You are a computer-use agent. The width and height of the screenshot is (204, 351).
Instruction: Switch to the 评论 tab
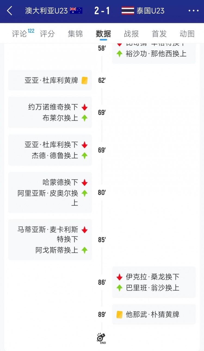[20, 34]
